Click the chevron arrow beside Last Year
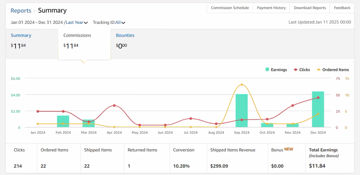This screenshot has height=175, width=360. [x=86, y=23]
